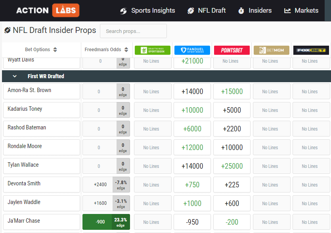Sort by Freedman's Odds arrows
Screen dimensions: 331x233
click(126, 50)
